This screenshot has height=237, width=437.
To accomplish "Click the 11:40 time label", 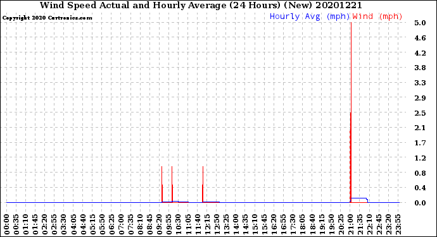I will (198, 224).
